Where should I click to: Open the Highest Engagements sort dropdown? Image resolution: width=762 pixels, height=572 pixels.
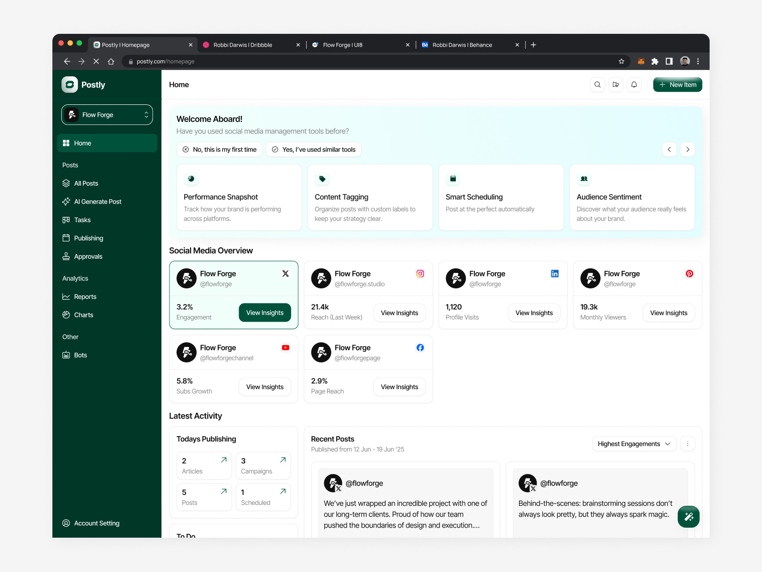634,444
